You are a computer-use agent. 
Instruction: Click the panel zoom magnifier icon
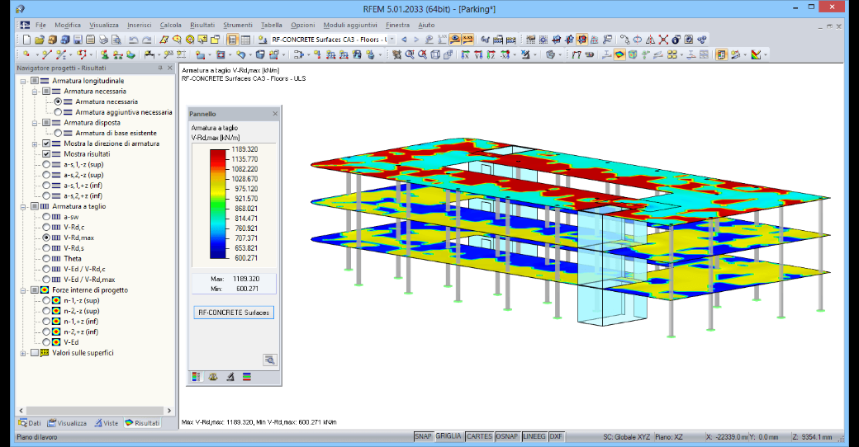coord(269,360)
